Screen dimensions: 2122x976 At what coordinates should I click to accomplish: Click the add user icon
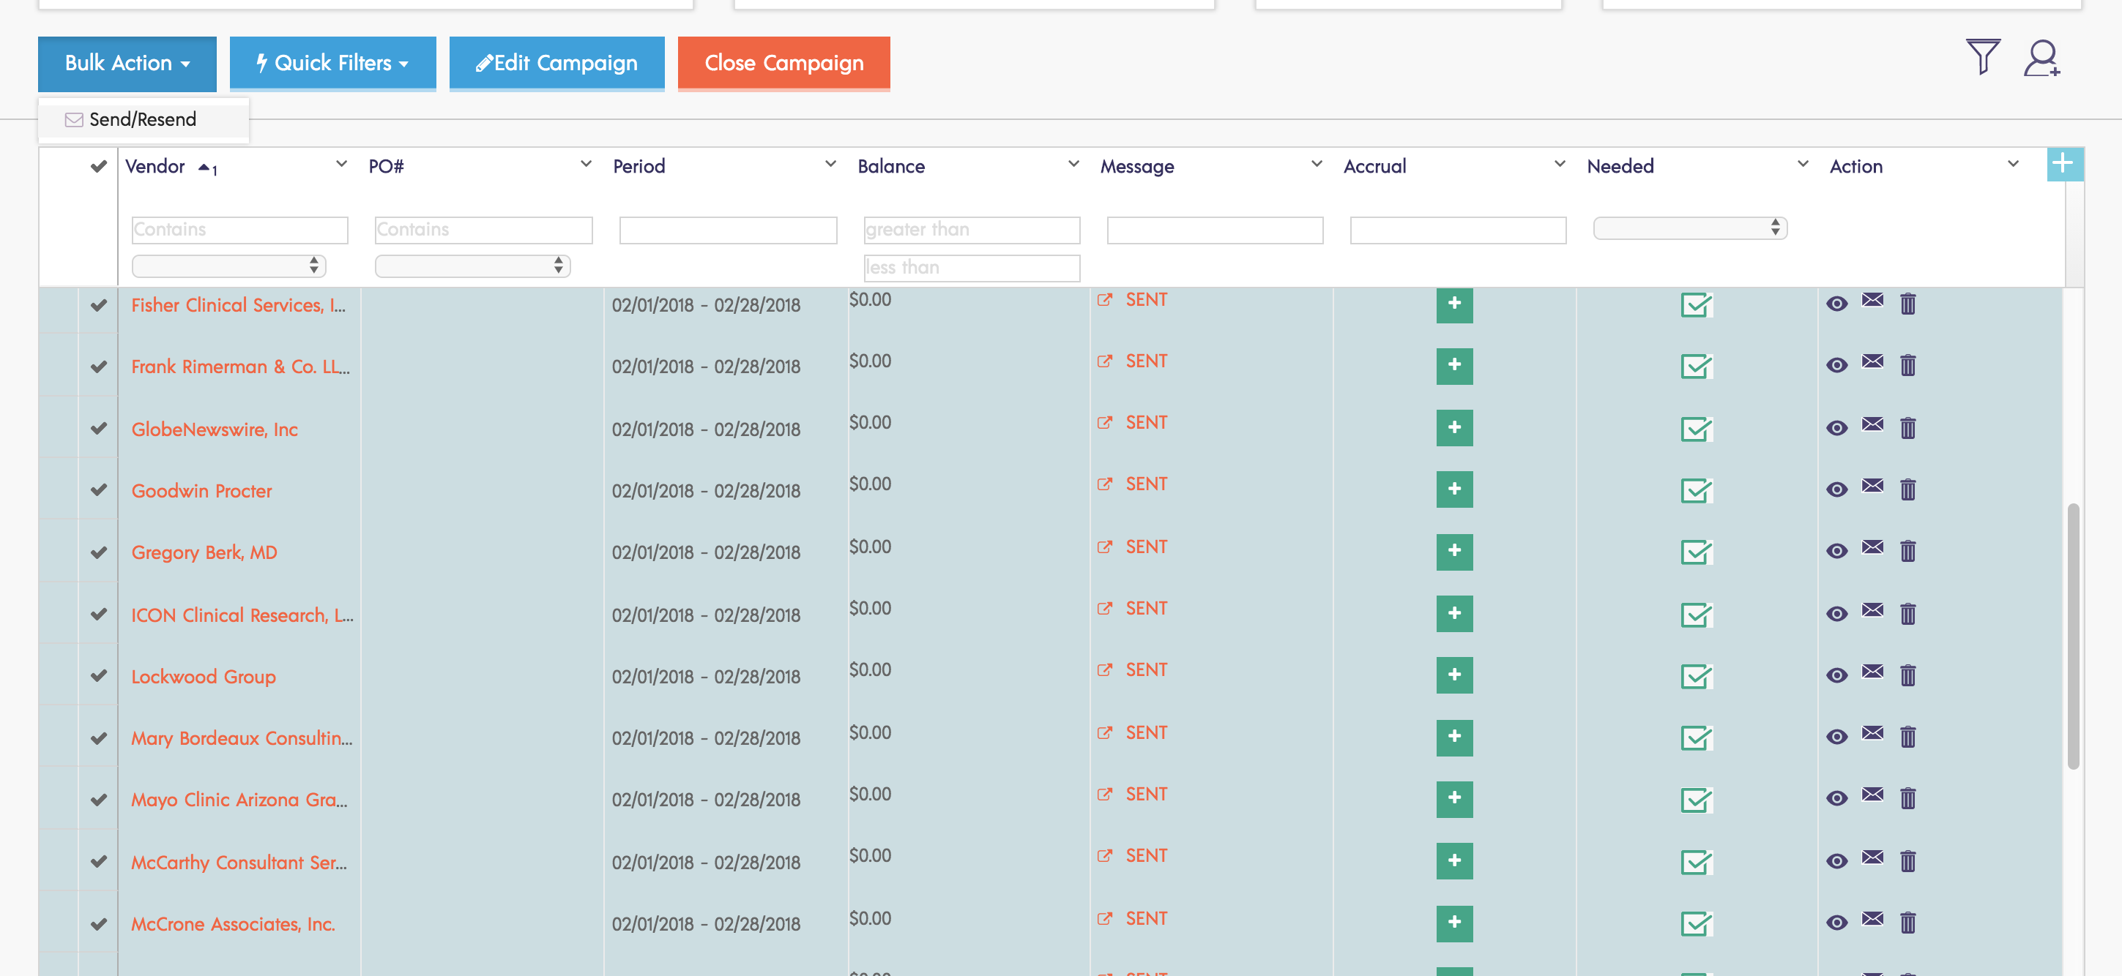(2041, 59)
